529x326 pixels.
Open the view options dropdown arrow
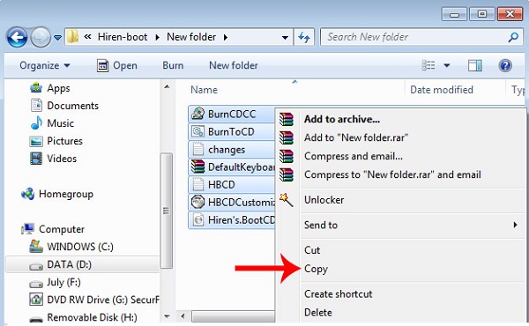(447, 65)
